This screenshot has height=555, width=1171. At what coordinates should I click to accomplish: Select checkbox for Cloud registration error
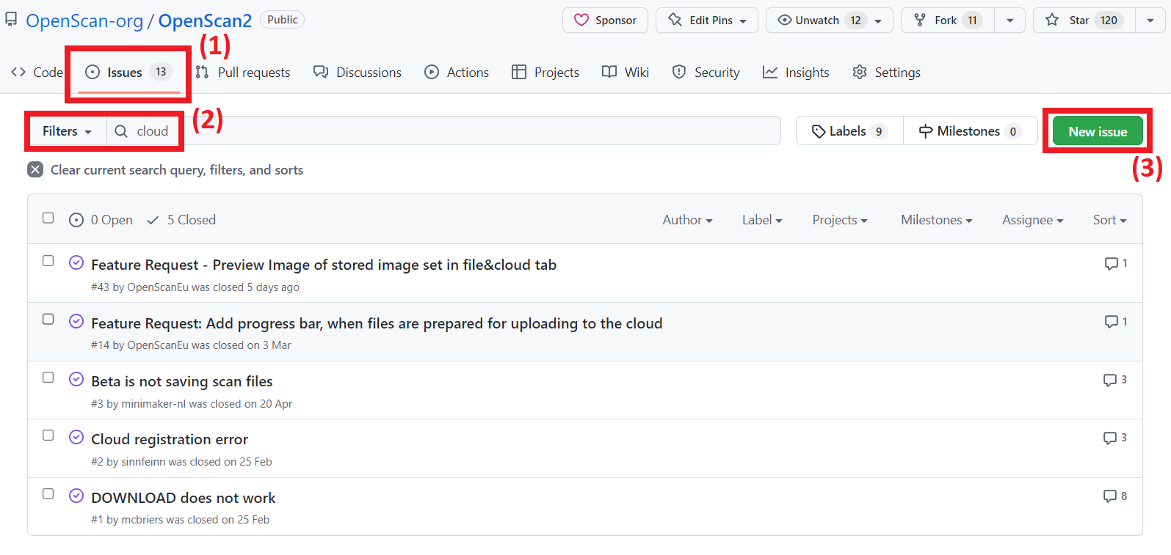(48, 435)
